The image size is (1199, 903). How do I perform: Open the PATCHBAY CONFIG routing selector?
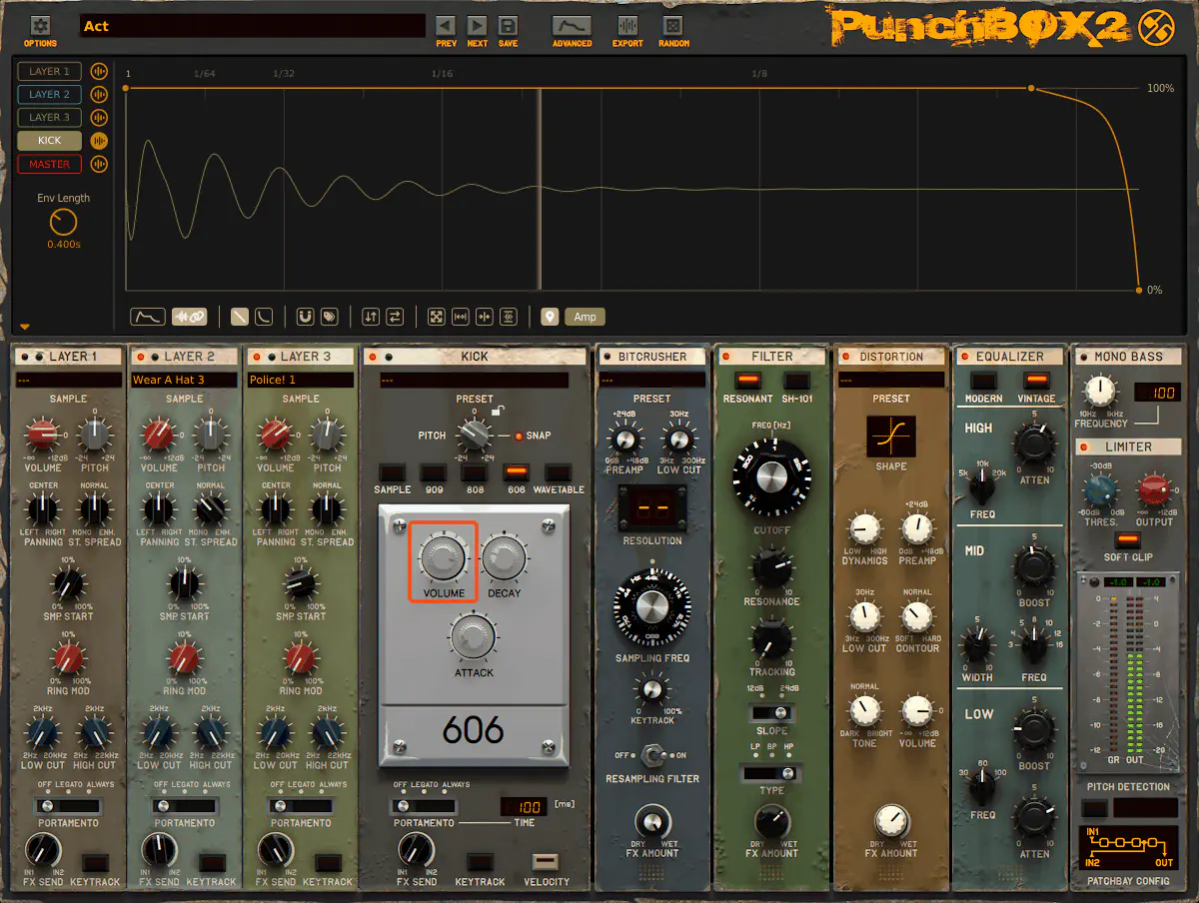click(1128, 848)
